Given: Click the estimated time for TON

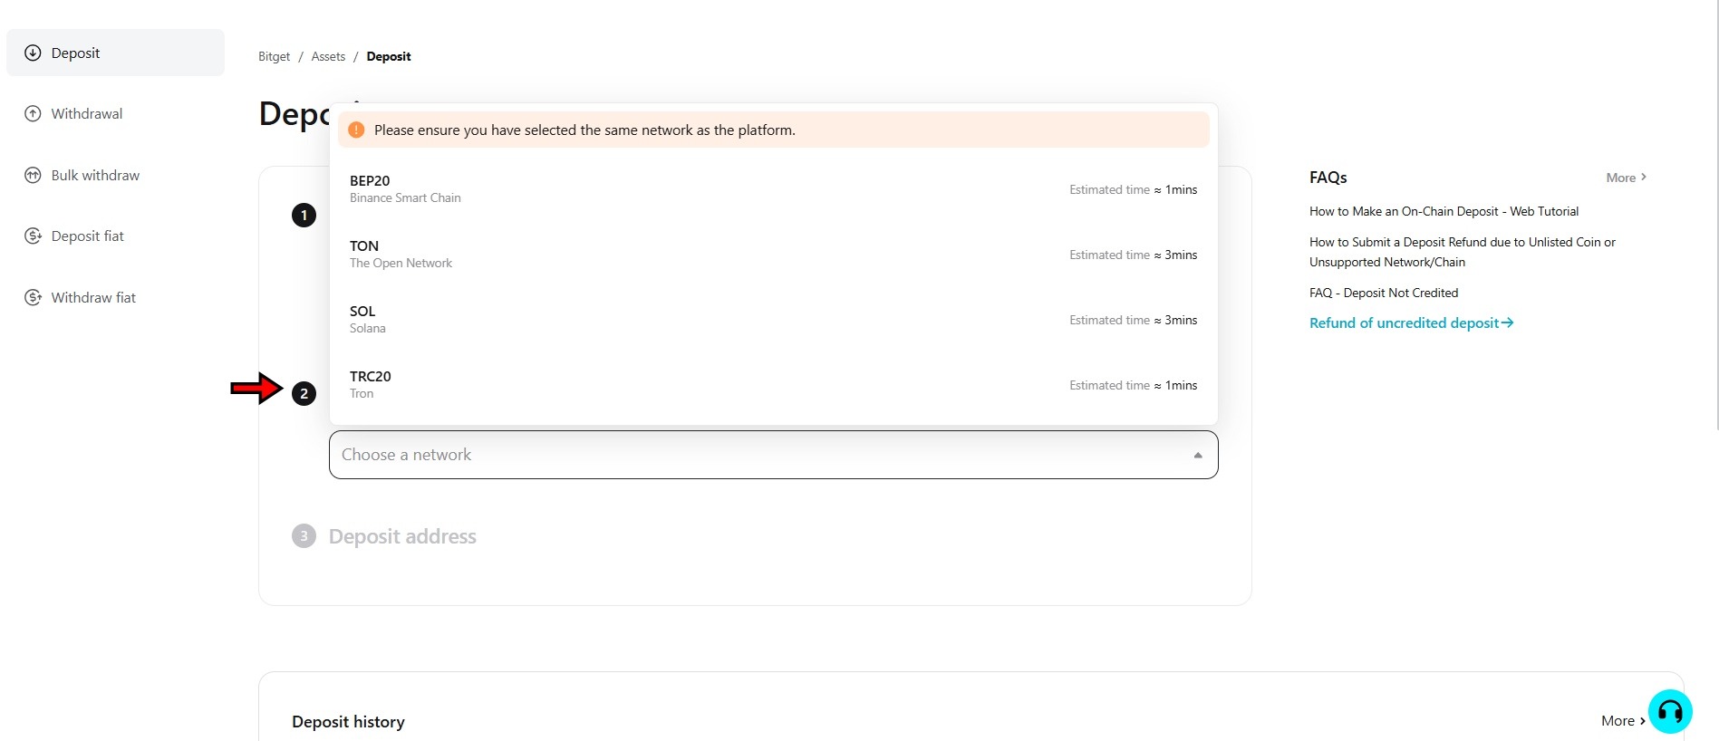Looking at the screenshot, I should pyautogui.click(x=1133, y=255).
